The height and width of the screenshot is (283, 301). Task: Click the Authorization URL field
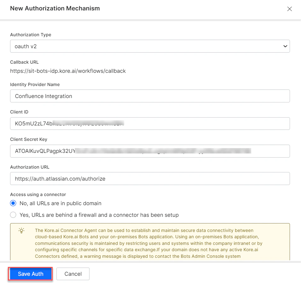(x=150, y=178)
